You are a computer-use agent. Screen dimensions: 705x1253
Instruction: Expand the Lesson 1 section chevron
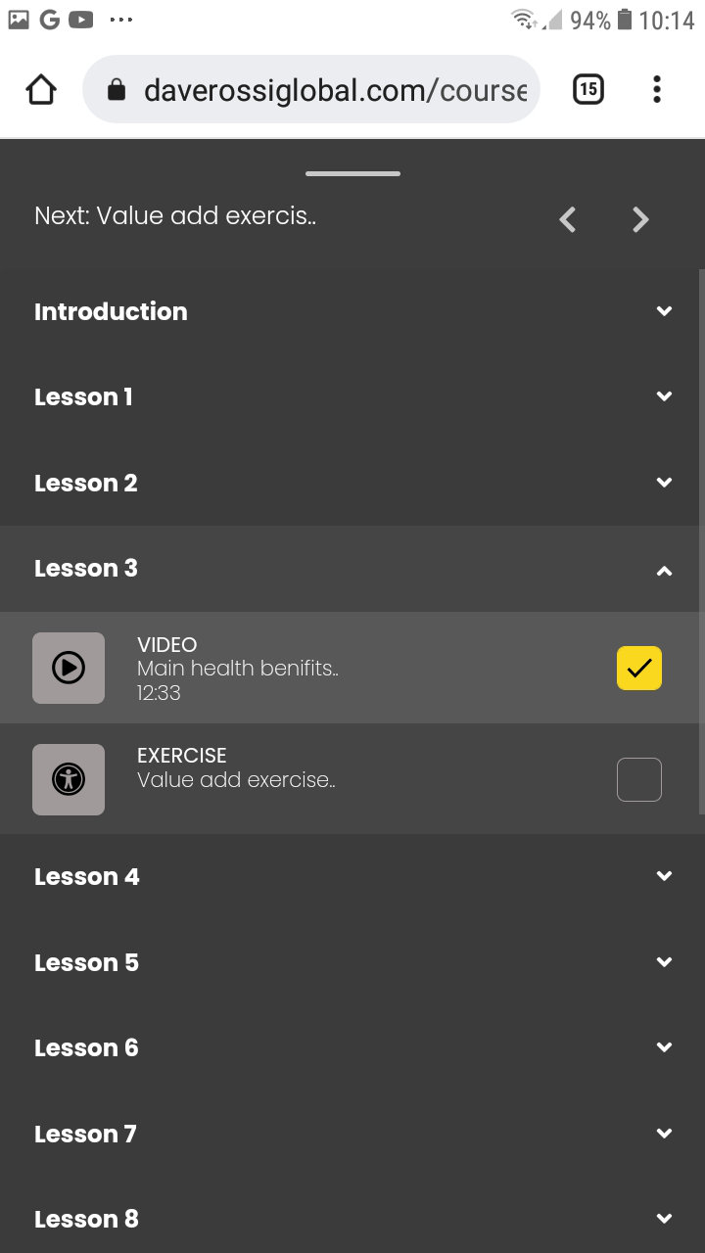pos(664,396)
